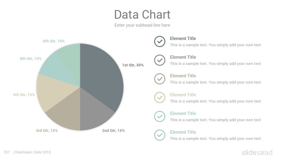Click the dark slate checkmark circle icon
Viewport: 285px width, 160px height.
[x=160, y=41]
